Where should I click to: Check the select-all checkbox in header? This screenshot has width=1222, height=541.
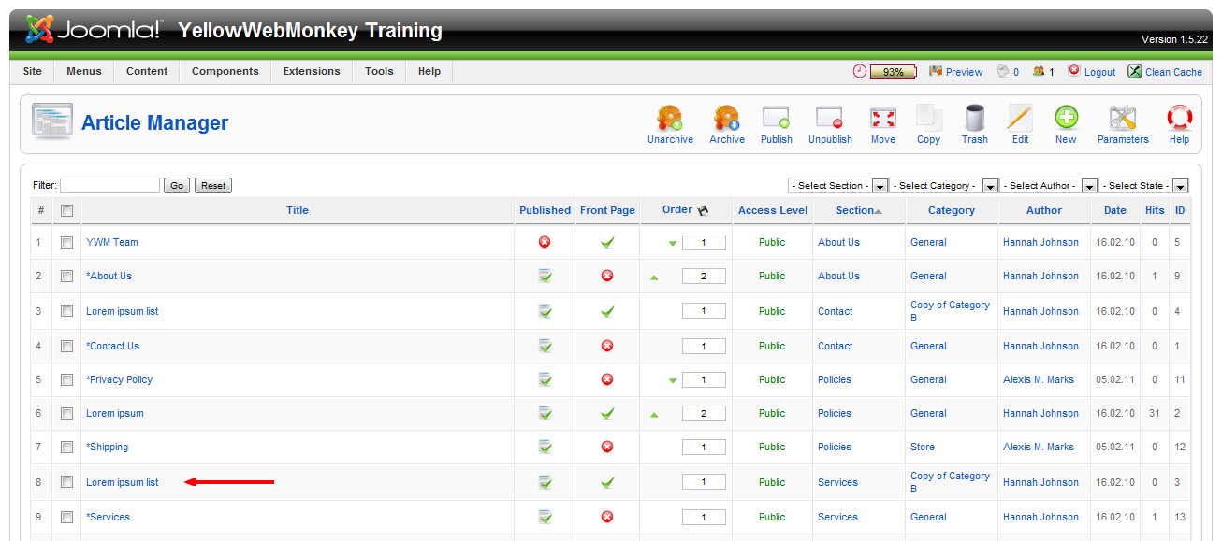pyautogui.click(x=66, y=210)
